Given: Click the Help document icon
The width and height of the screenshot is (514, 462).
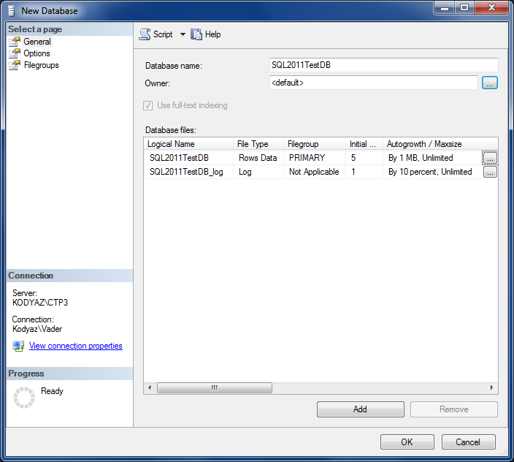Looking at the screenshot, I should 196,34.
